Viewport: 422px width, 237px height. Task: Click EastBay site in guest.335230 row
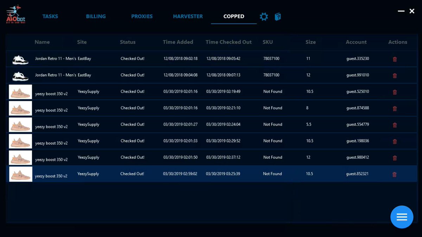[84, 59]
